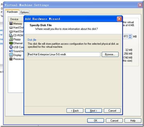Go Back in the wizard

pyautogui.click(x=75, y=111)
